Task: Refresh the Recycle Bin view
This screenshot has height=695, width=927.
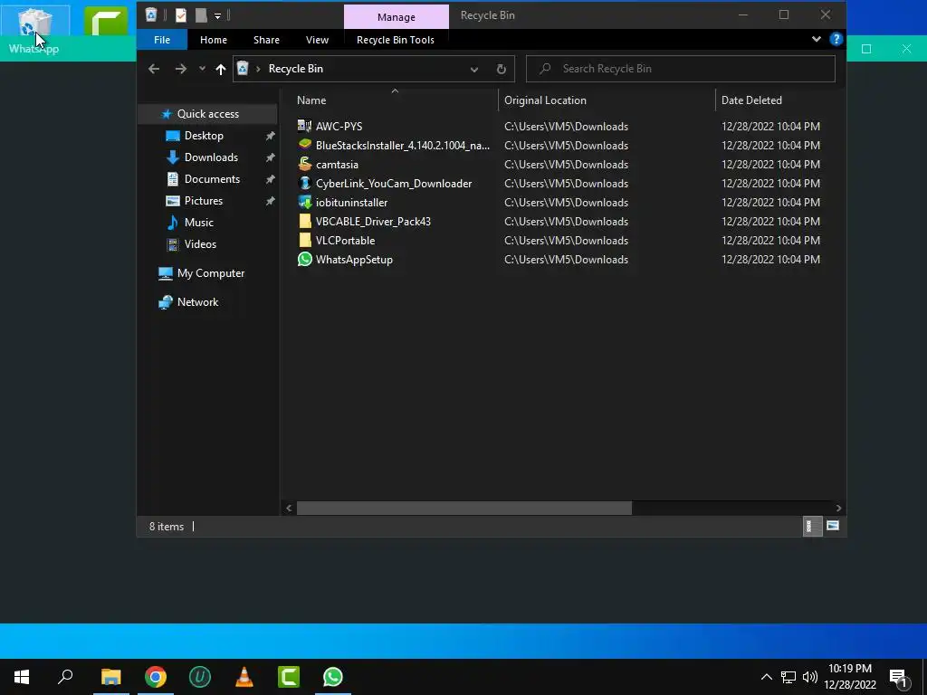Action: click(x=502, y=69)
